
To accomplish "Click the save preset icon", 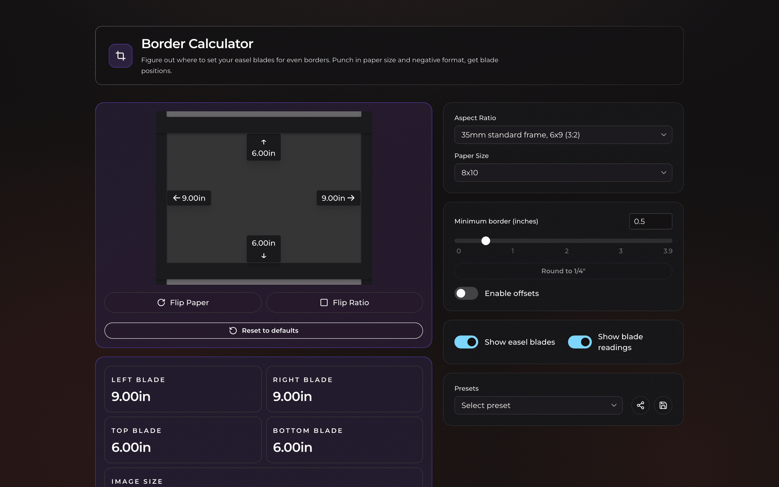I will [663, 405].
